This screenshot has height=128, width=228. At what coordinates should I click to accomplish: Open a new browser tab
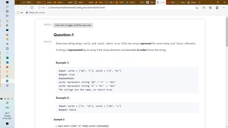point(199,2)
